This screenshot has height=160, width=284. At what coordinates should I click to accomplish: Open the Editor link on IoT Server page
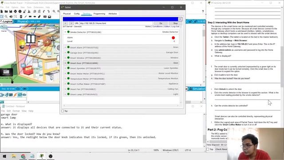click(167, 27)
